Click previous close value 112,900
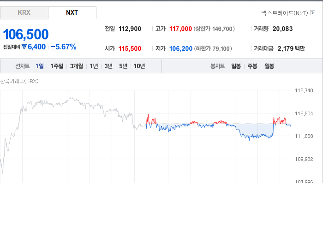Image resolution: width=323 pixels, height=226 pixels. (130, 29)
